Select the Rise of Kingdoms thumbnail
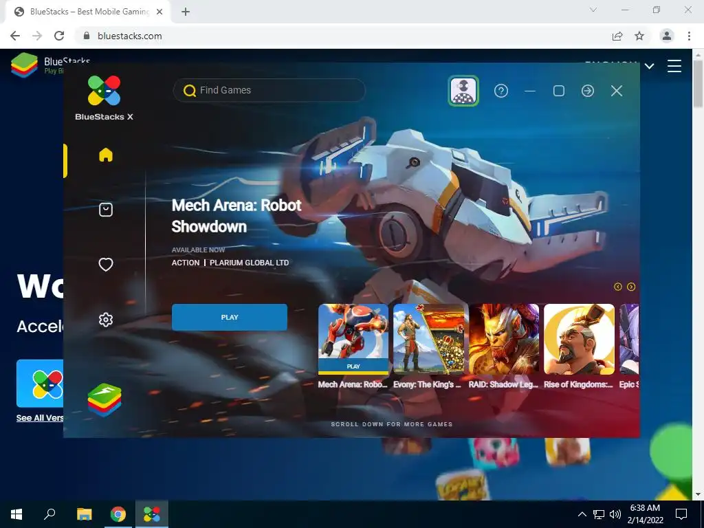The height and width of the screenshot is (528, 704). 579,339
